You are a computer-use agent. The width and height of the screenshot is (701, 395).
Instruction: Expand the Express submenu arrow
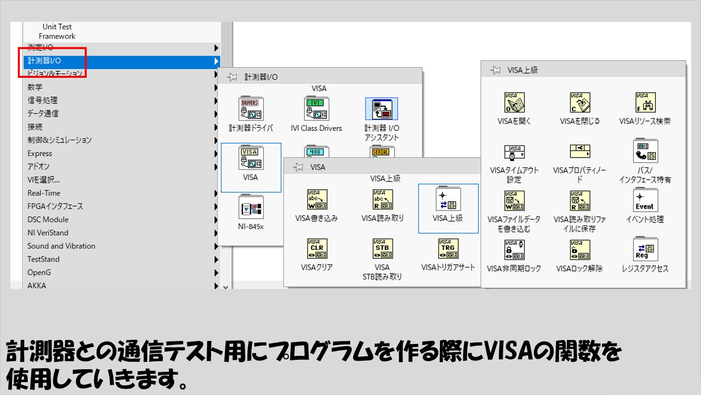tap(216, 154)
